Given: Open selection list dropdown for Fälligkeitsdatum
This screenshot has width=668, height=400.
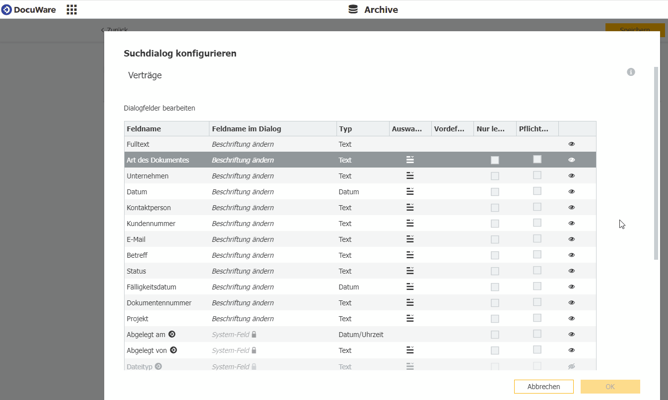Looking at the screenshot, I should (x=410, y=286).
